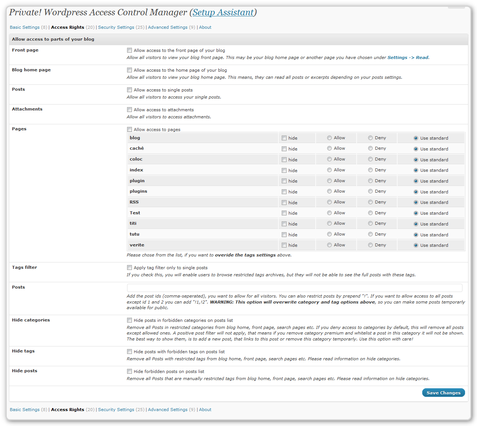Select Allow radio for blog page
Image resolution: width=477 pixels, height=426 pixels.
(329, 138)
